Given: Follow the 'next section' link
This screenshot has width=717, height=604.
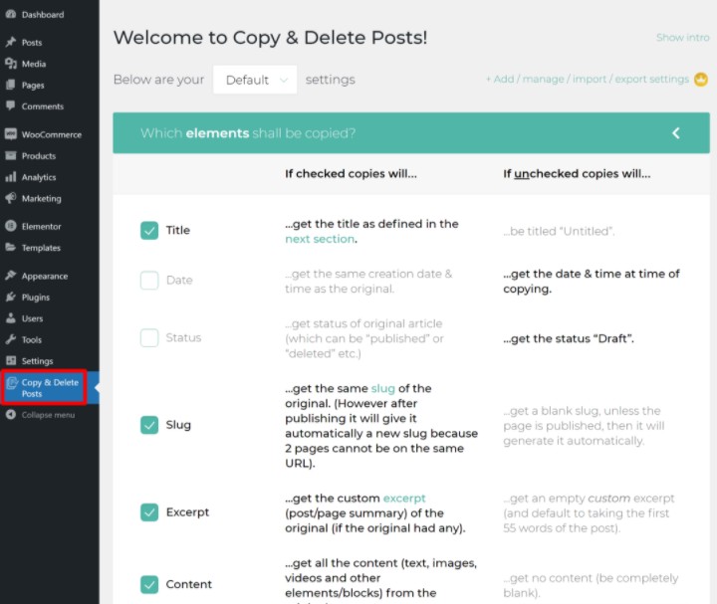Looking at the screenshot, I should pos(320,239).
